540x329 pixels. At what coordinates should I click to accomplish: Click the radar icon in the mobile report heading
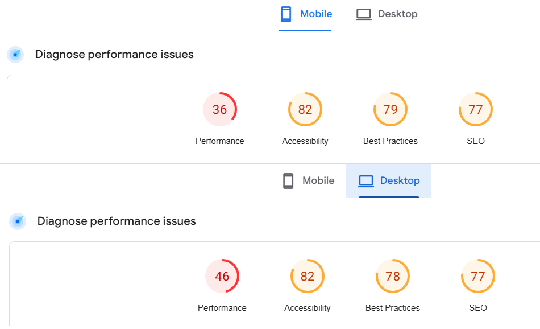click(x=15, y=55)
